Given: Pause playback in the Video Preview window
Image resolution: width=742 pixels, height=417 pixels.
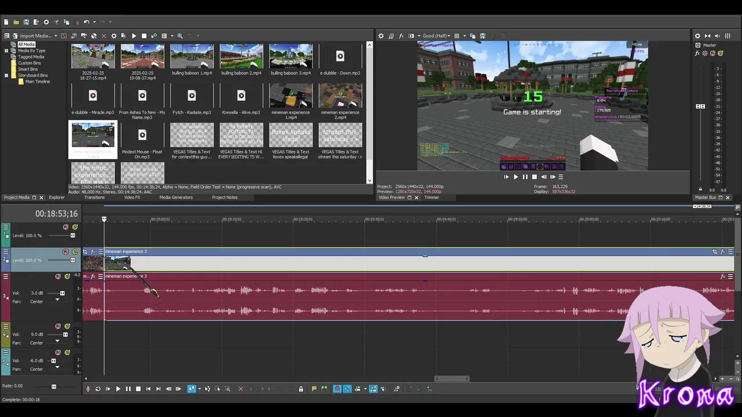Looking at the screenshot, I should (x=525, y=177).
